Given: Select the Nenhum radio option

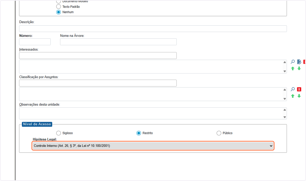Looking at the screenshot, I should (59, 12).
